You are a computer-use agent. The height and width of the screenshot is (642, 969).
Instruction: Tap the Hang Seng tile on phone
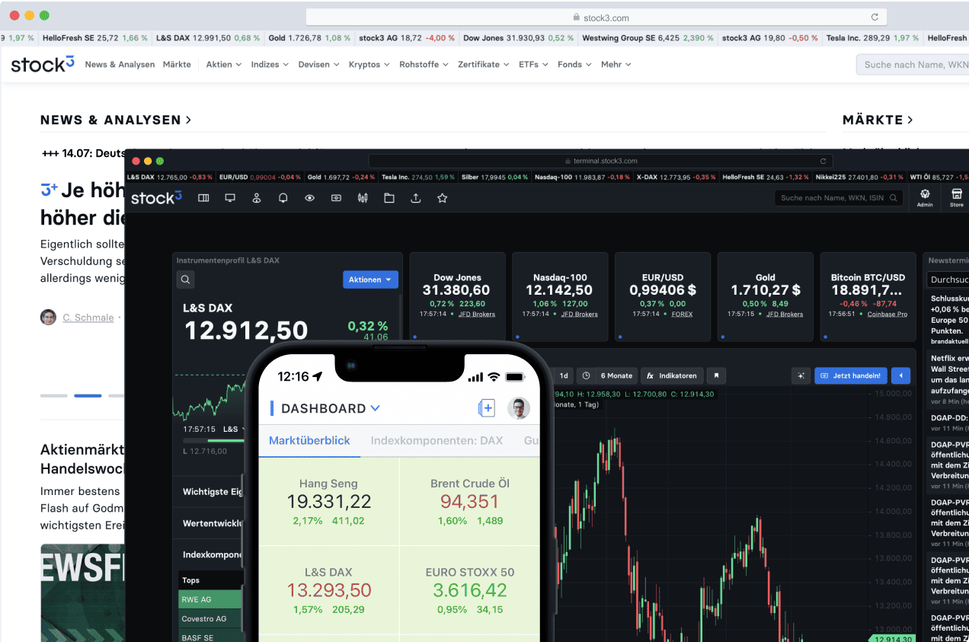(x=328, y=502)
